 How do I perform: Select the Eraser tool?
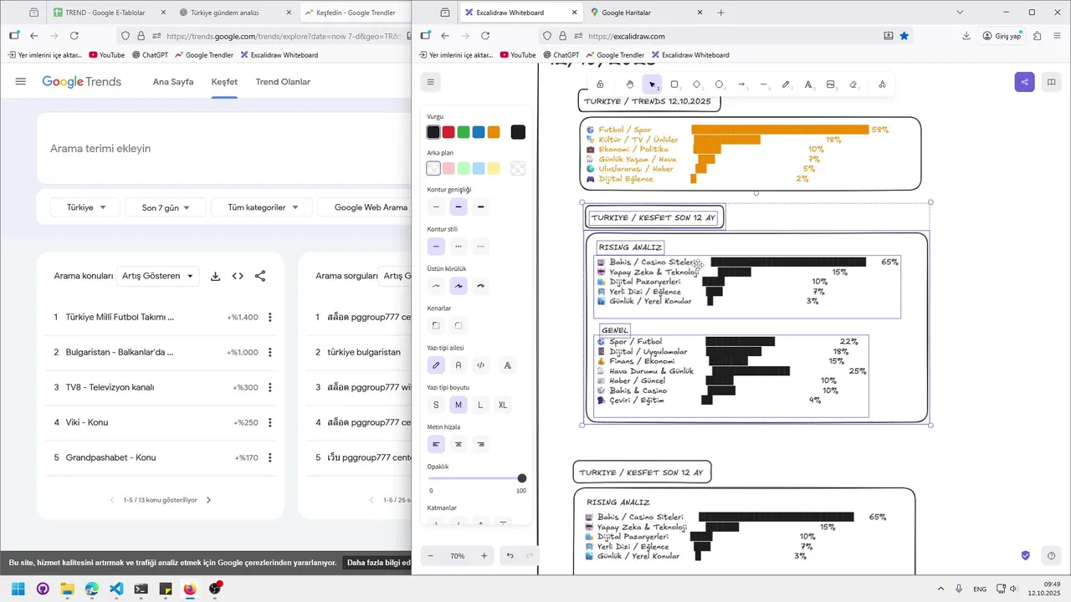click(853, 84)
